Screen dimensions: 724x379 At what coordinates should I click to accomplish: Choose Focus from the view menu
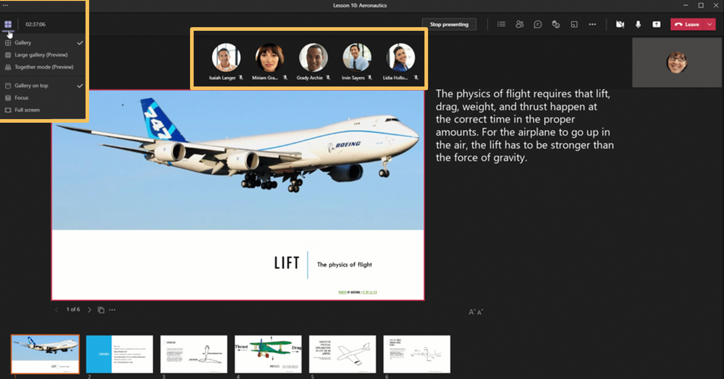21,98
